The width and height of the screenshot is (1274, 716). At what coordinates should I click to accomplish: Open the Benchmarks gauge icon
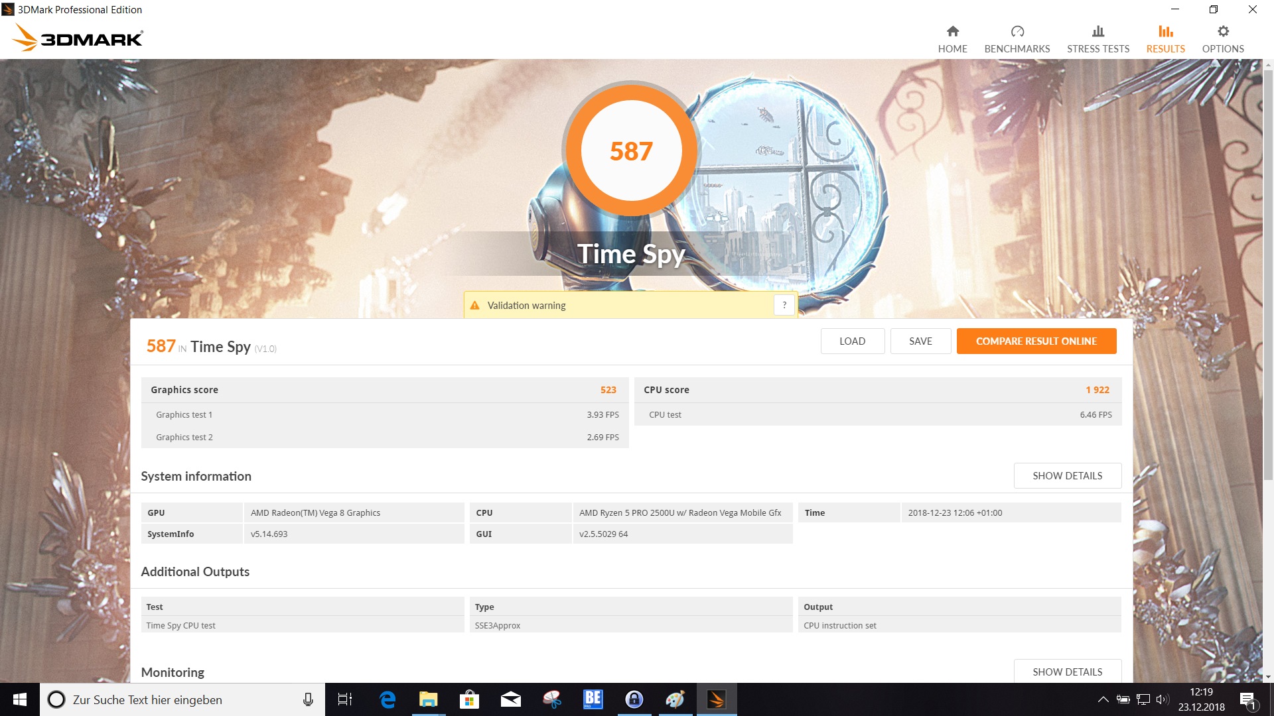click(x=1017, y=31)
